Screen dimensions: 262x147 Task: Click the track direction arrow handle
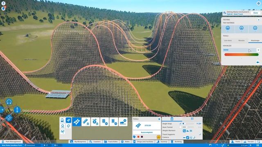pos(2,110)
